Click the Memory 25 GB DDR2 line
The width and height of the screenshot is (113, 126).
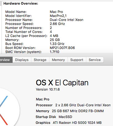point(70,111)
